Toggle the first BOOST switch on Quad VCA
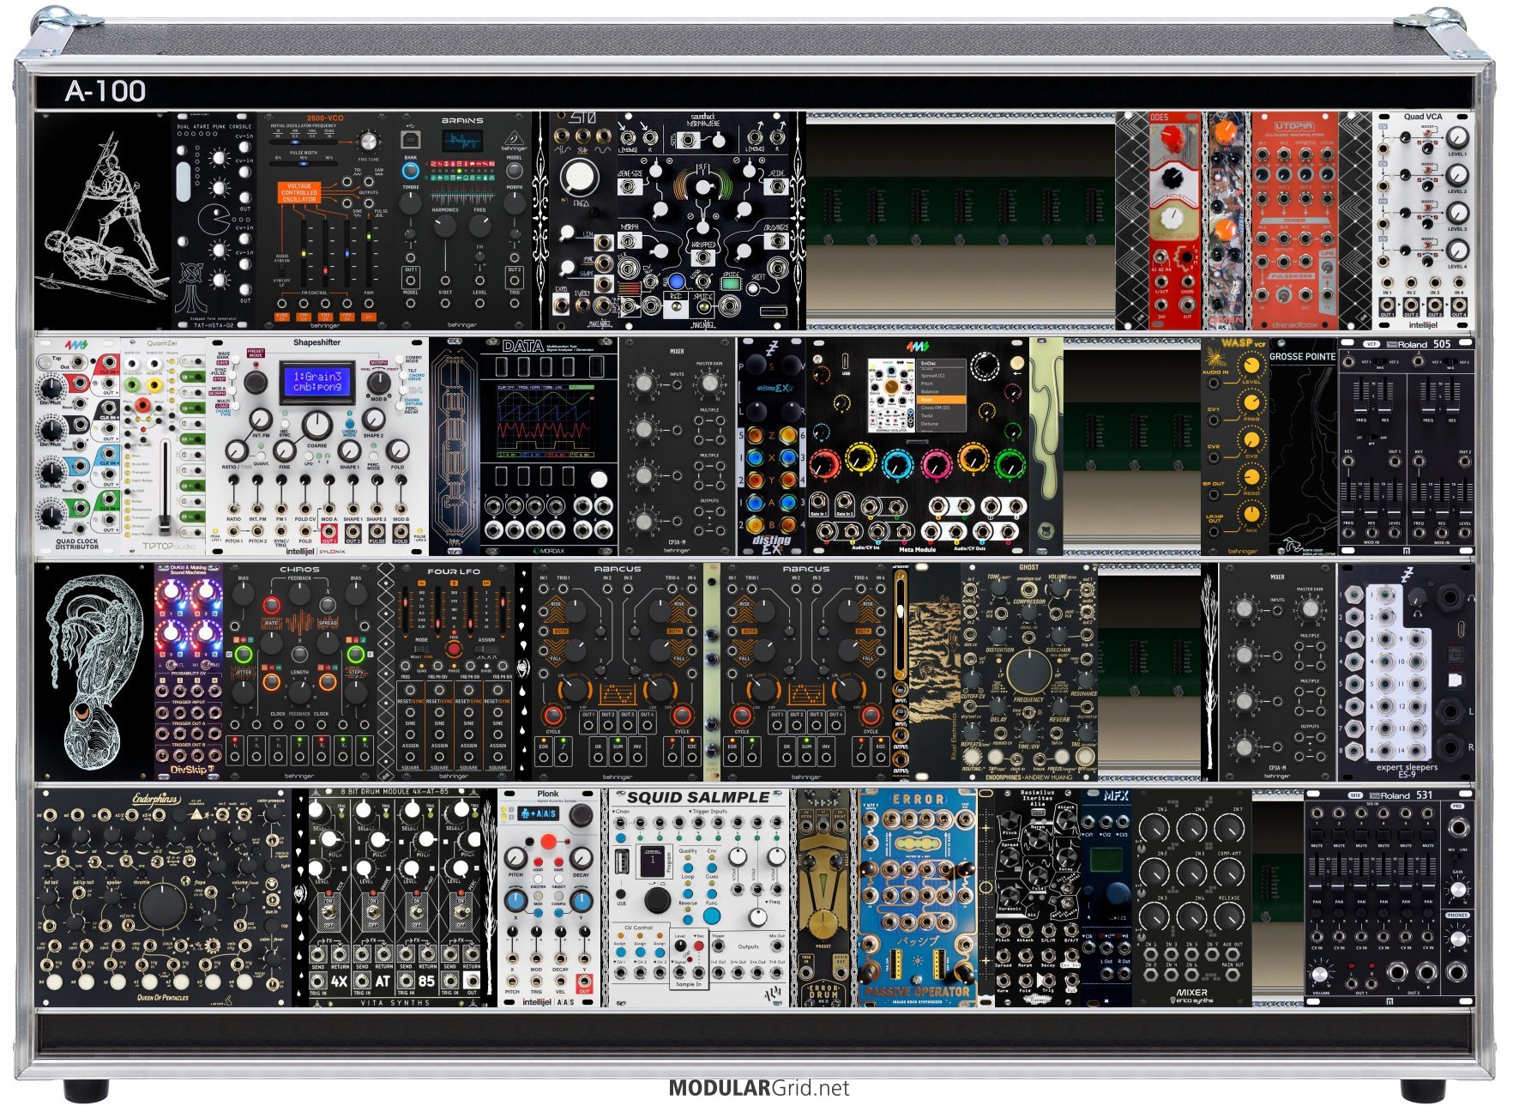 coord(1427,133)
